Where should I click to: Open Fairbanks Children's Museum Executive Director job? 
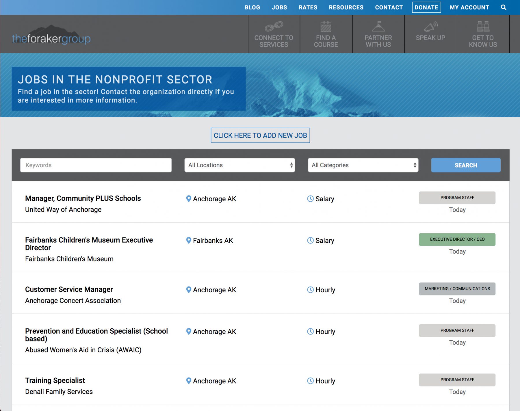pos(89,244)
